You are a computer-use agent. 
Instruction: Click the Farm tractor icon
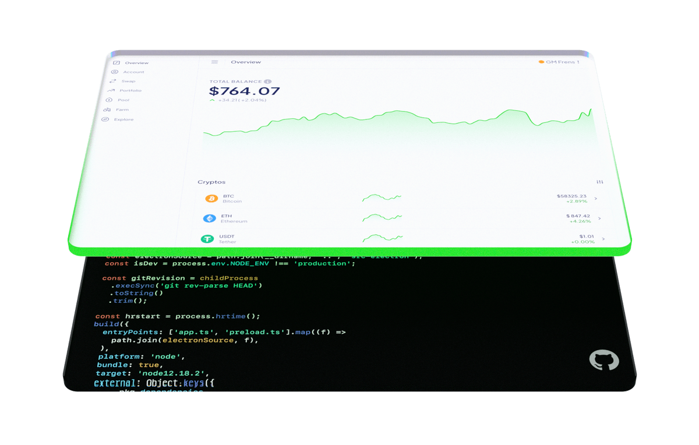(x=107, y=110)
